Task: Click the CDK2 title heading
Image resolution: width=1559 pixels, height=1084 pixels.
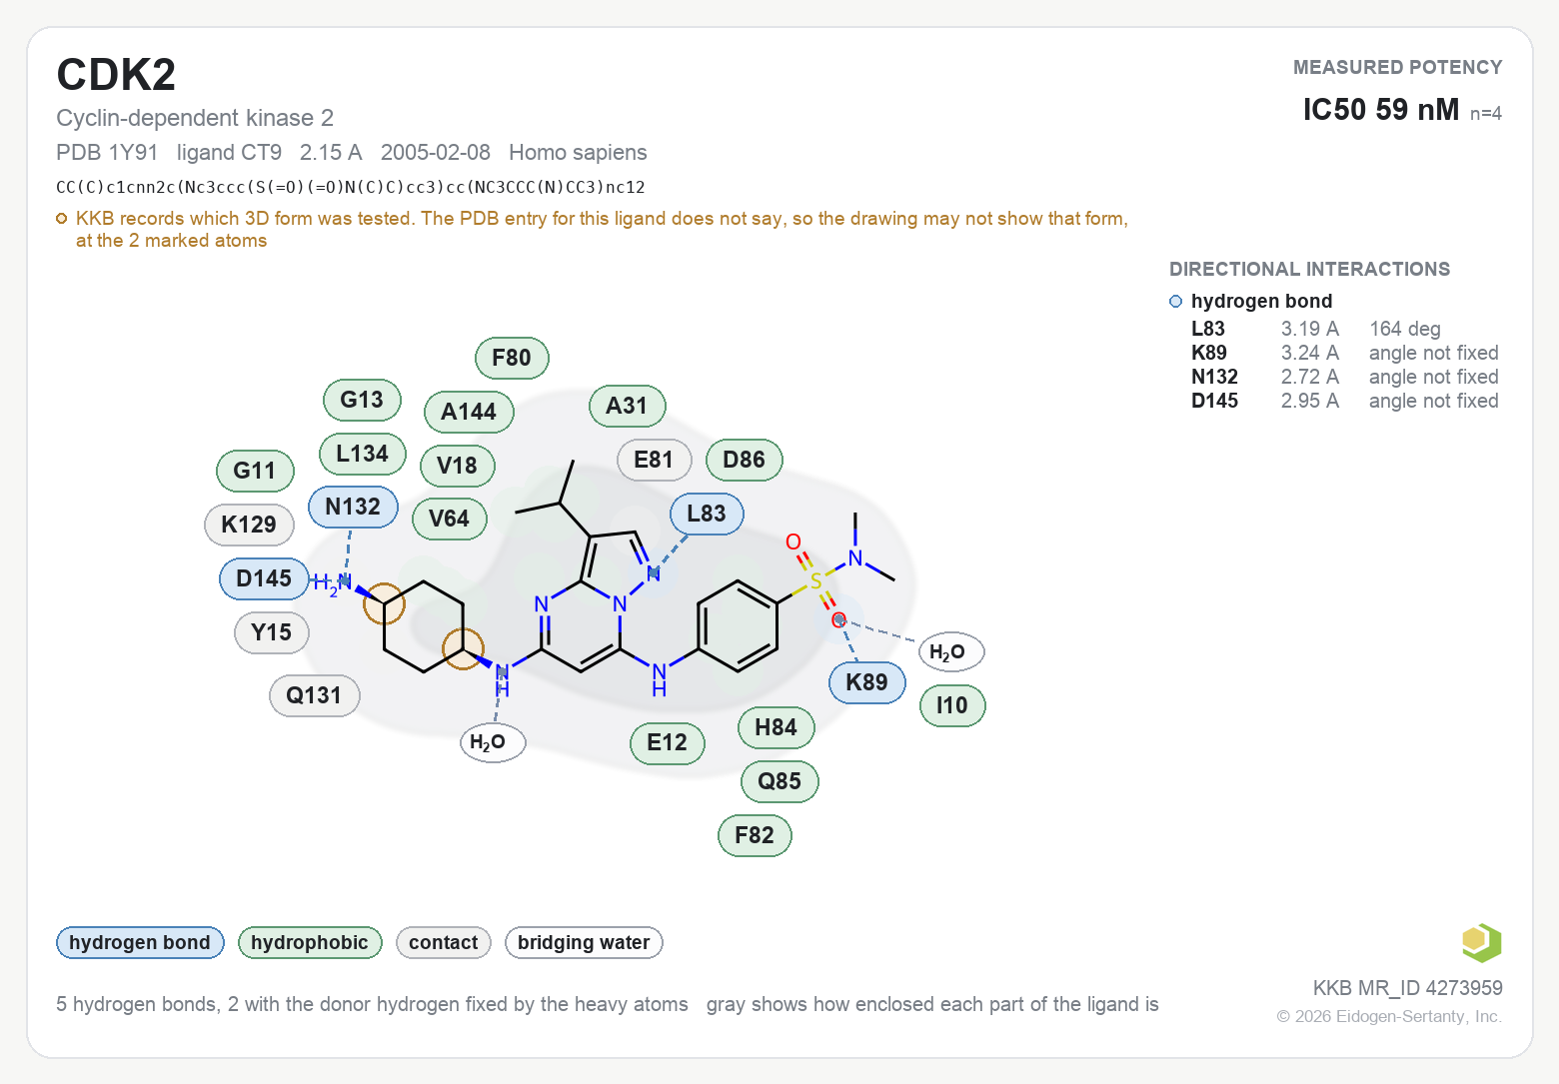Action: [x=116, y=75]
